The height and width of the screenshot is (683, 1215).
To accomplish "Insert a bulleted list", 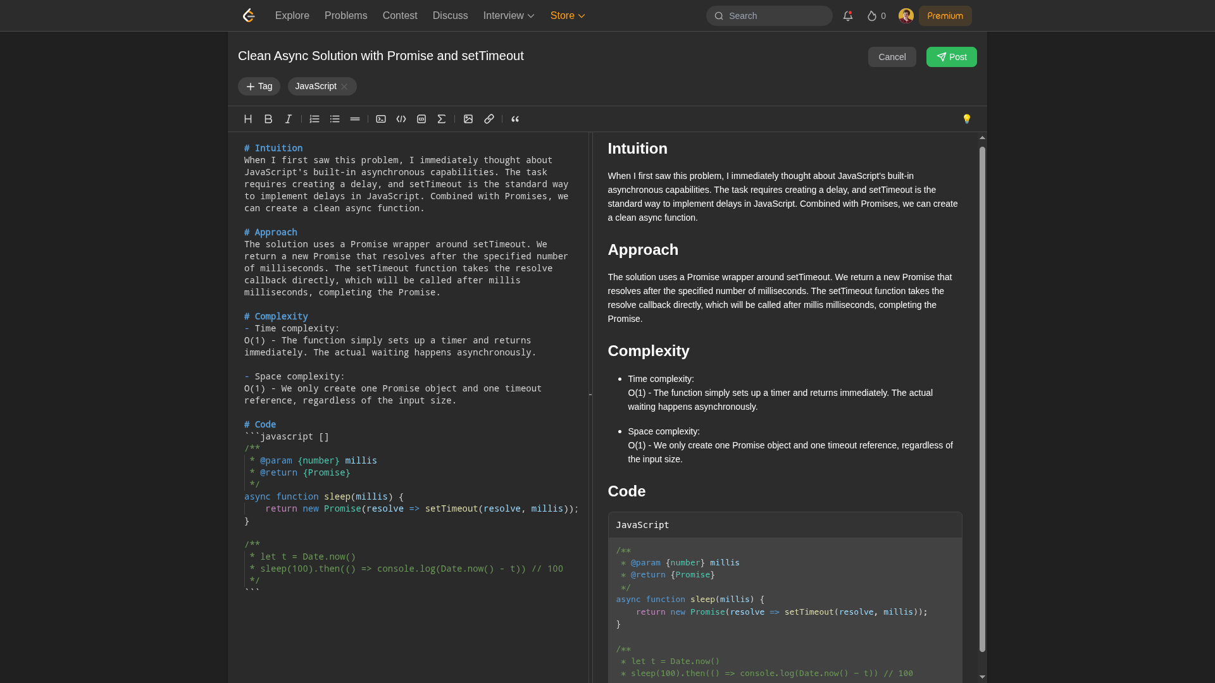I will [x=335, y=119].
